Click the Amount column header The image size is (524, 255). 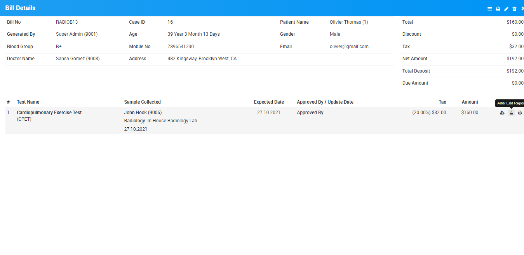point(470,102)
